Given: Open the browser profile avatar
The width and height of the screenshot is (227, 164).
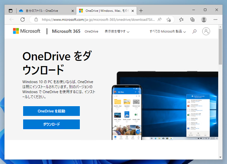Looking at the screenshot, I should coord(204,20).
